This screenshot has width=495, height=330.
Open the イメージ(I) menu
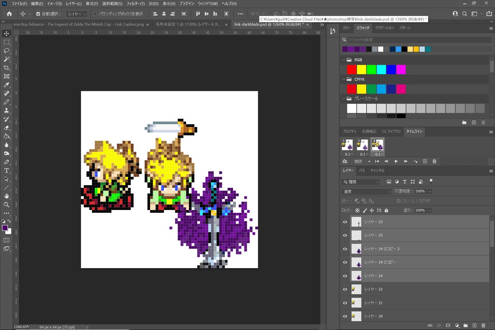[x=54, y=4]
